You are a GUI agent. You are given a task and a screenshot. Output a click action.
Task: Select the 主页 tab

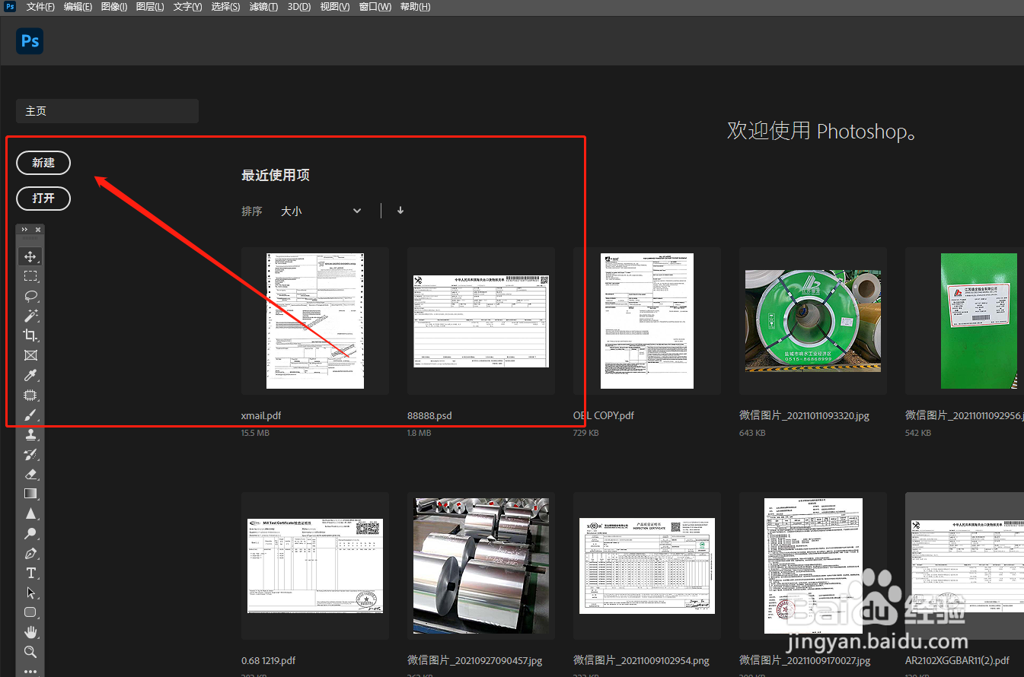(x=107, y=111)
